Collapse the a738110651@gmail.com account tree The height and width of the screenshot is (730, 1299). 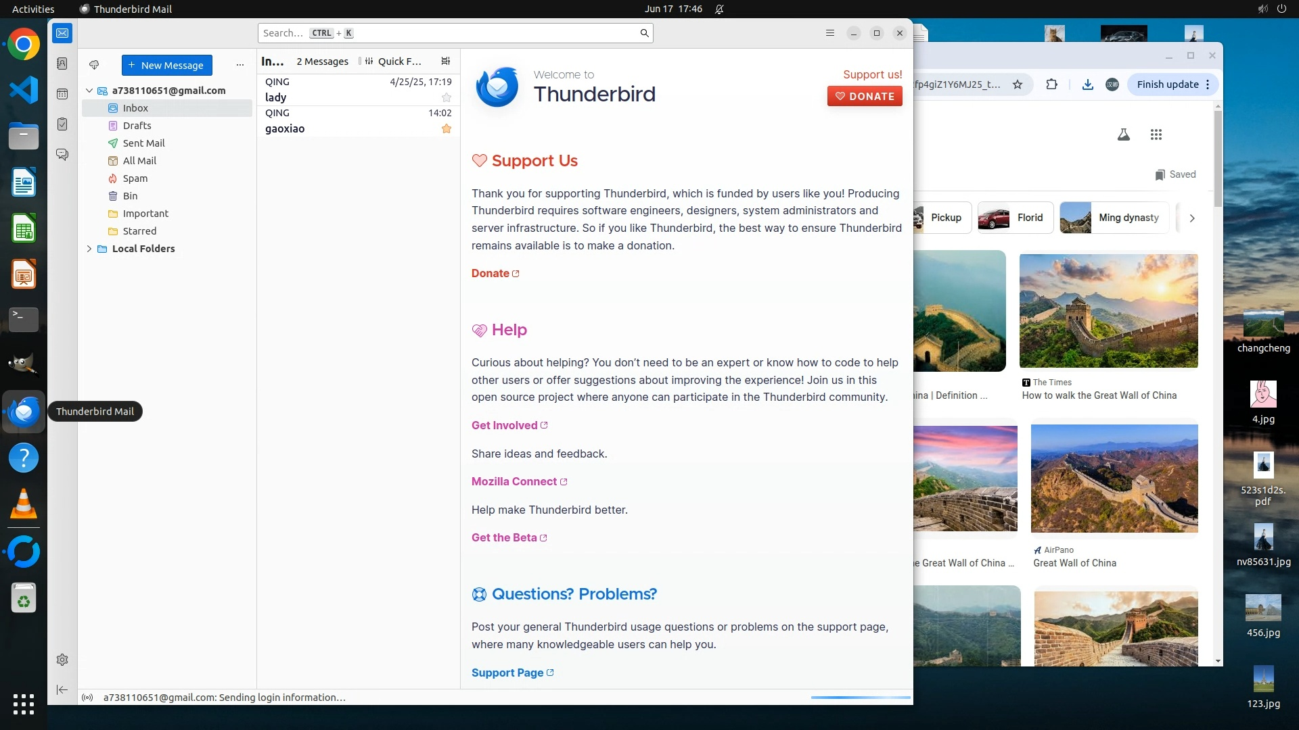(x=89, y=91)
